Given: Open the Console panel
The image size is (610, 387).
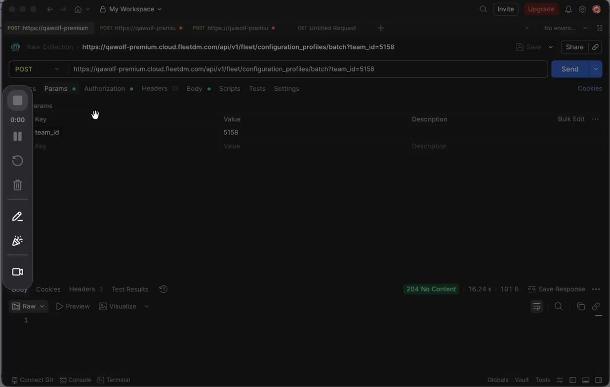Looking at the screenshot, I should [x=75, y=380].
